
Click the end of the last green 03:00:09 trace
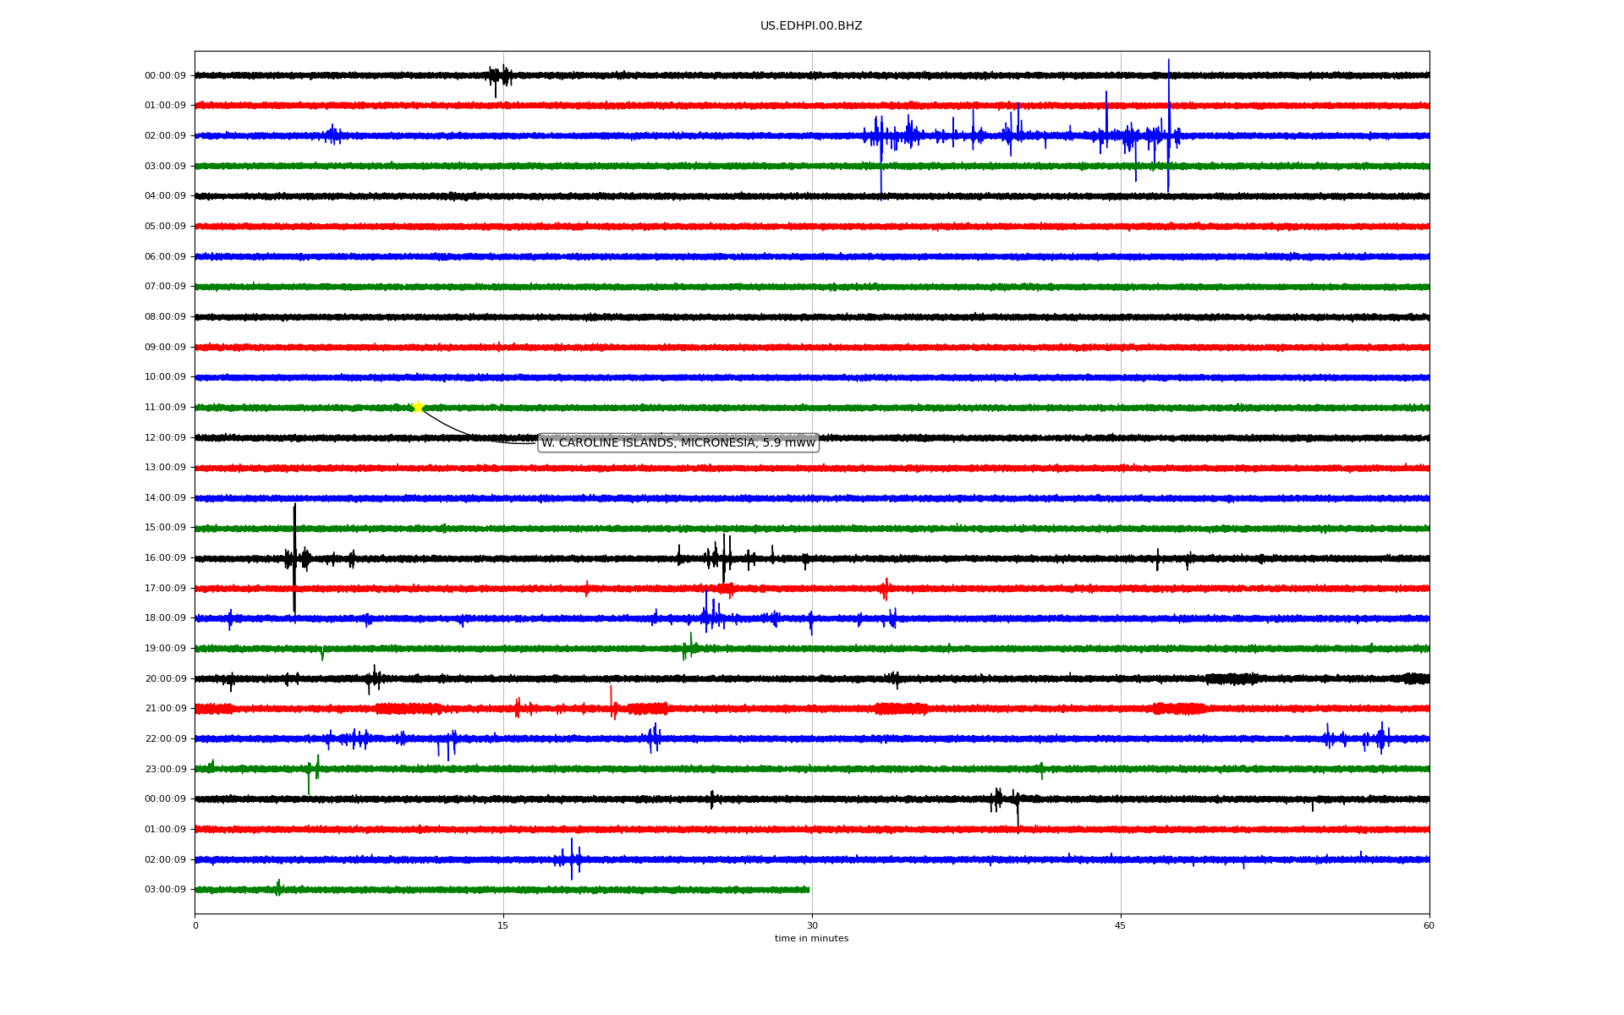(x=808, y=890)
